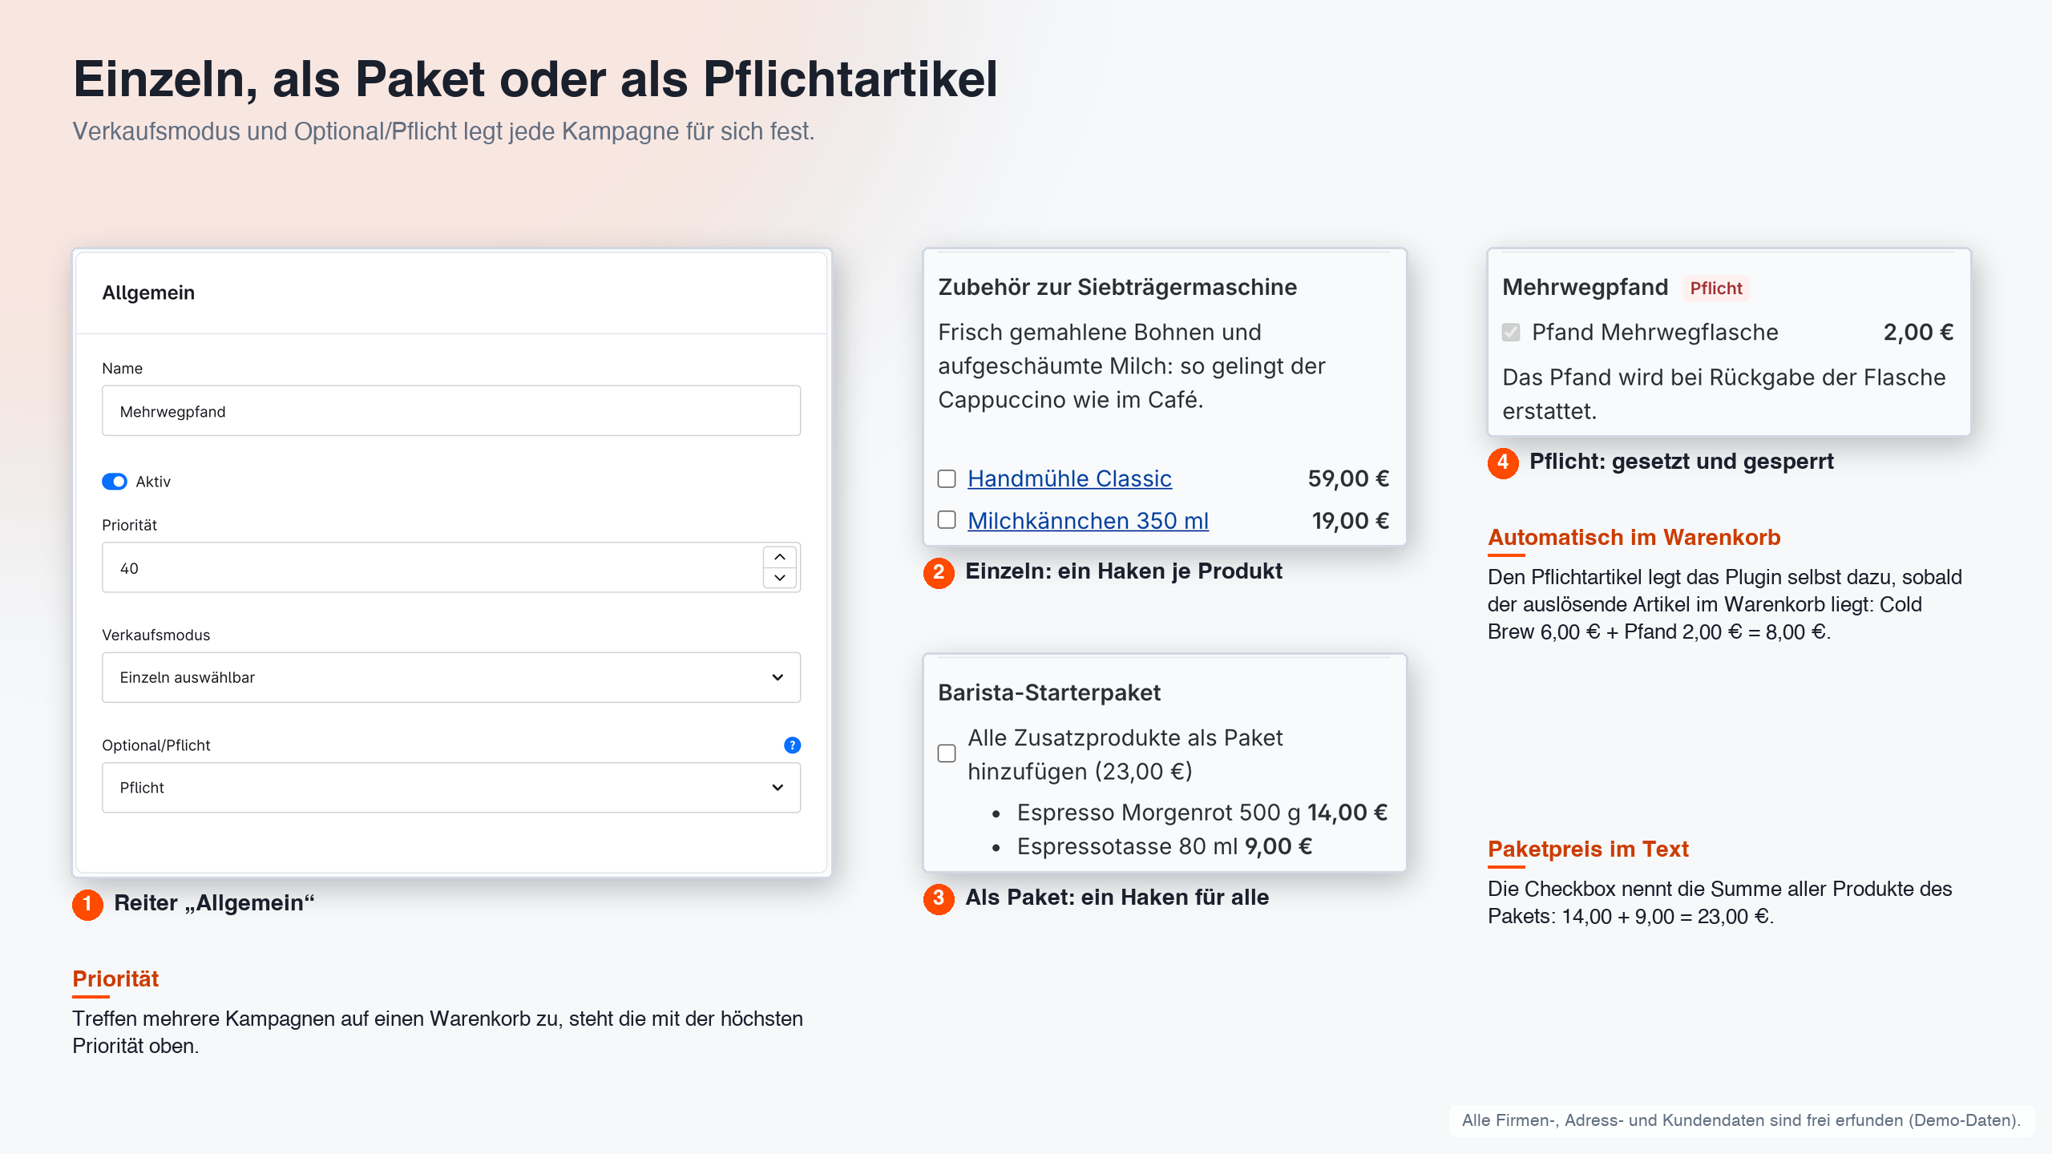Open the Verkaufsmodus dropdown
Viewport: 2052px width, 1154px height.
(x=451, y=677)
